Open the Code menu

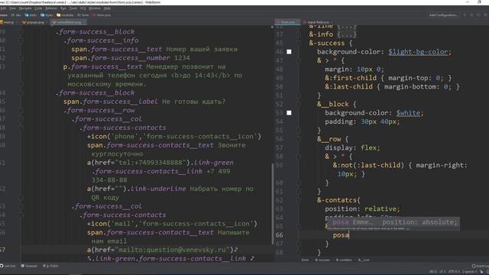[x=38, y=8]
